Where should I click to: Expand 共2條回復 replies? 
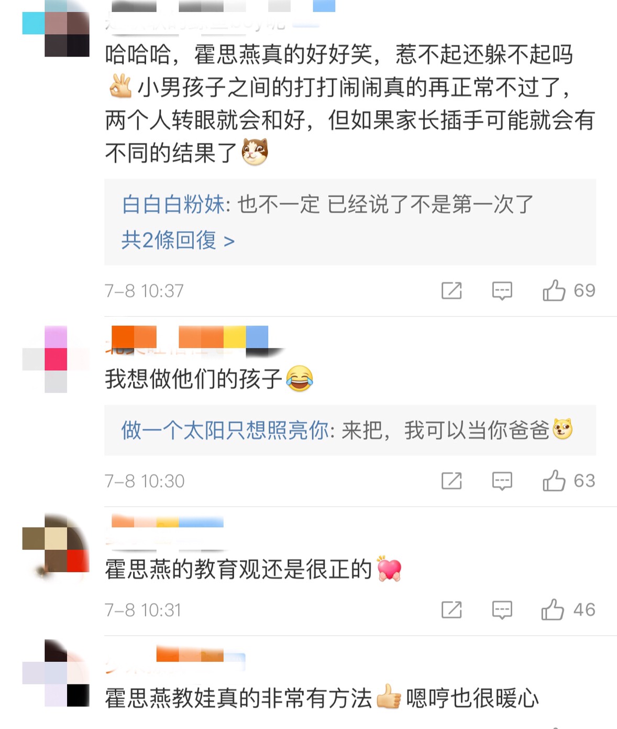[178, 240]
